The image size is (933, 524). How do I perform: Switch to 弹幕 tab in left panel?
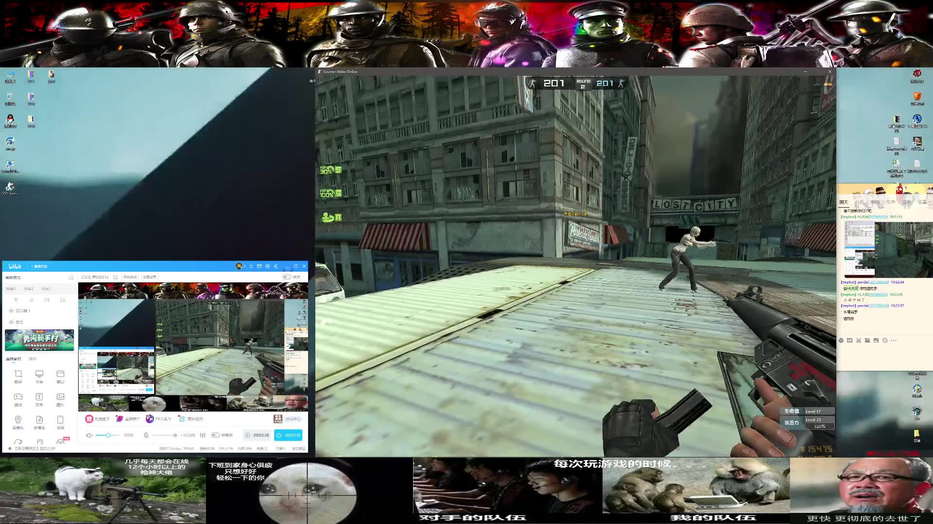(33, 359)
